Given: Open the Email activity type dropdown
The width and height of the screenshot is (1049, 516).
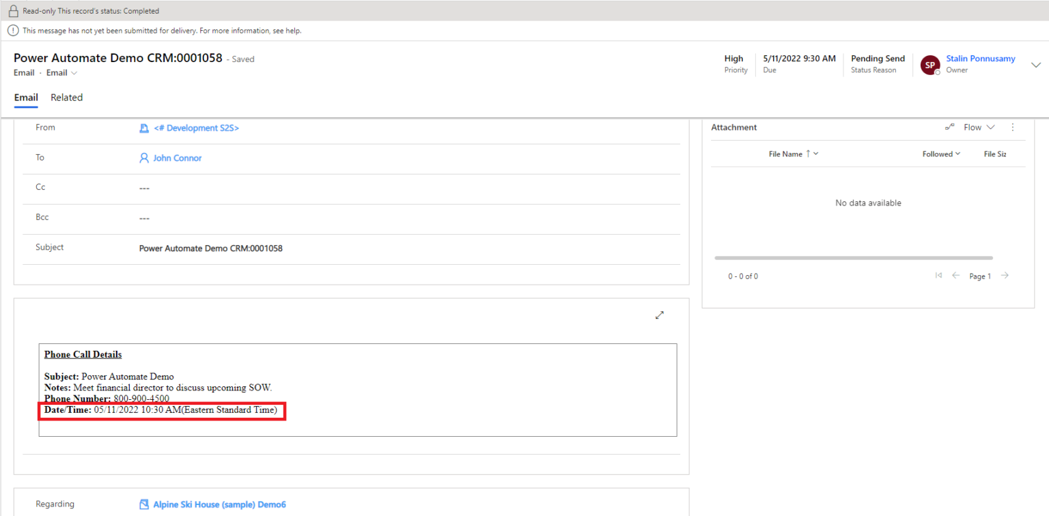Looking at the screenshot, I should click(x=72, y=72).
